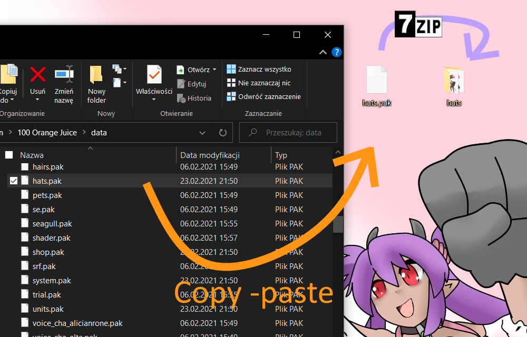Viewport: 527px width, 337px height.
Task: Expand the address bar history dropdown
Action: [x=202, y=133]
